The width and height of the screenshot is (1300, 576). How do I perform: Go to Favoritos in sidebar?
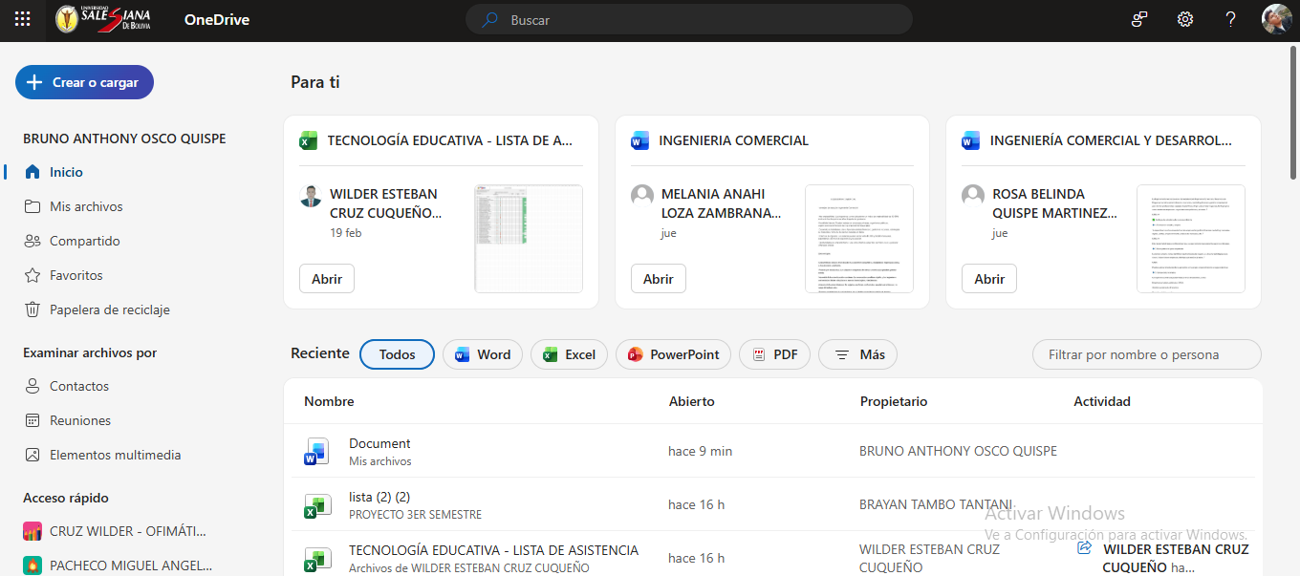pos(76,275)
